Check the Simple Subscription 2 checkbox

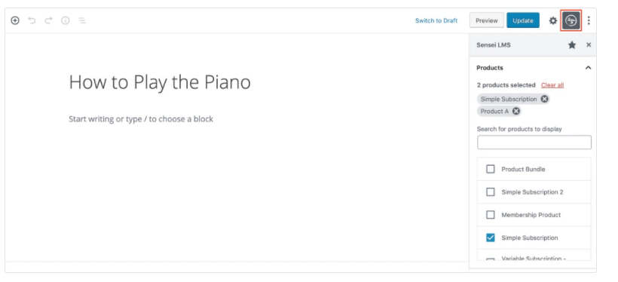pyautogui.click(x=491, y=192)
